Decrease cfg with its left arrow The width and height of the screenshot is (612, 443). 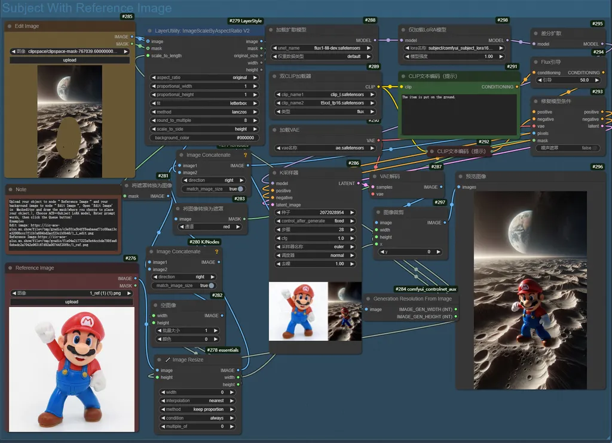click(279, 238)
